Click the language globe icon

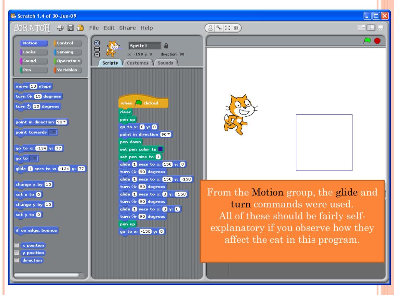coord(60,28)
